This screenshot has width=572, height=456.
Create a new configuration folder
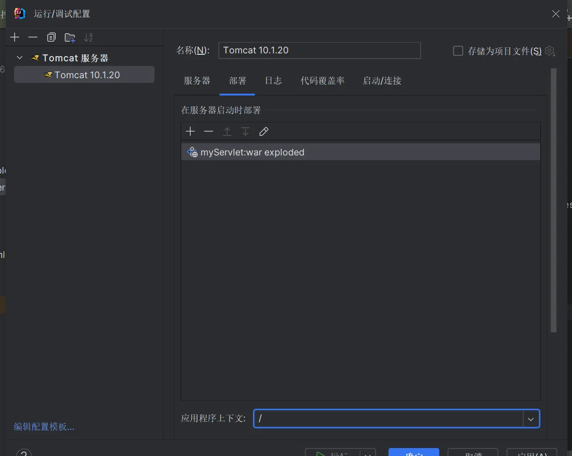70,37
